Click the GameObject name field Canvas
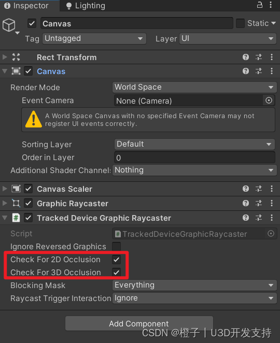Screen dimensions: 280x343 click(136, 23)
